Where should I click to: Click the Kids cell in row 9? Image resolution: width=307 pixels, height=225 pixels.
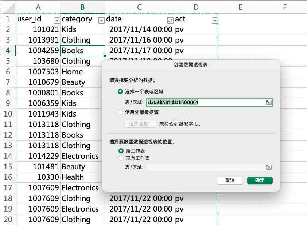[81, 103]
